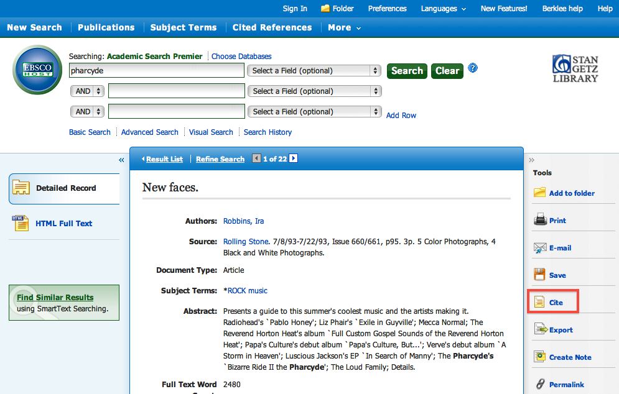The image size is (619, 394).
Task: Go to next record arrow
Action: click(293, 158)
